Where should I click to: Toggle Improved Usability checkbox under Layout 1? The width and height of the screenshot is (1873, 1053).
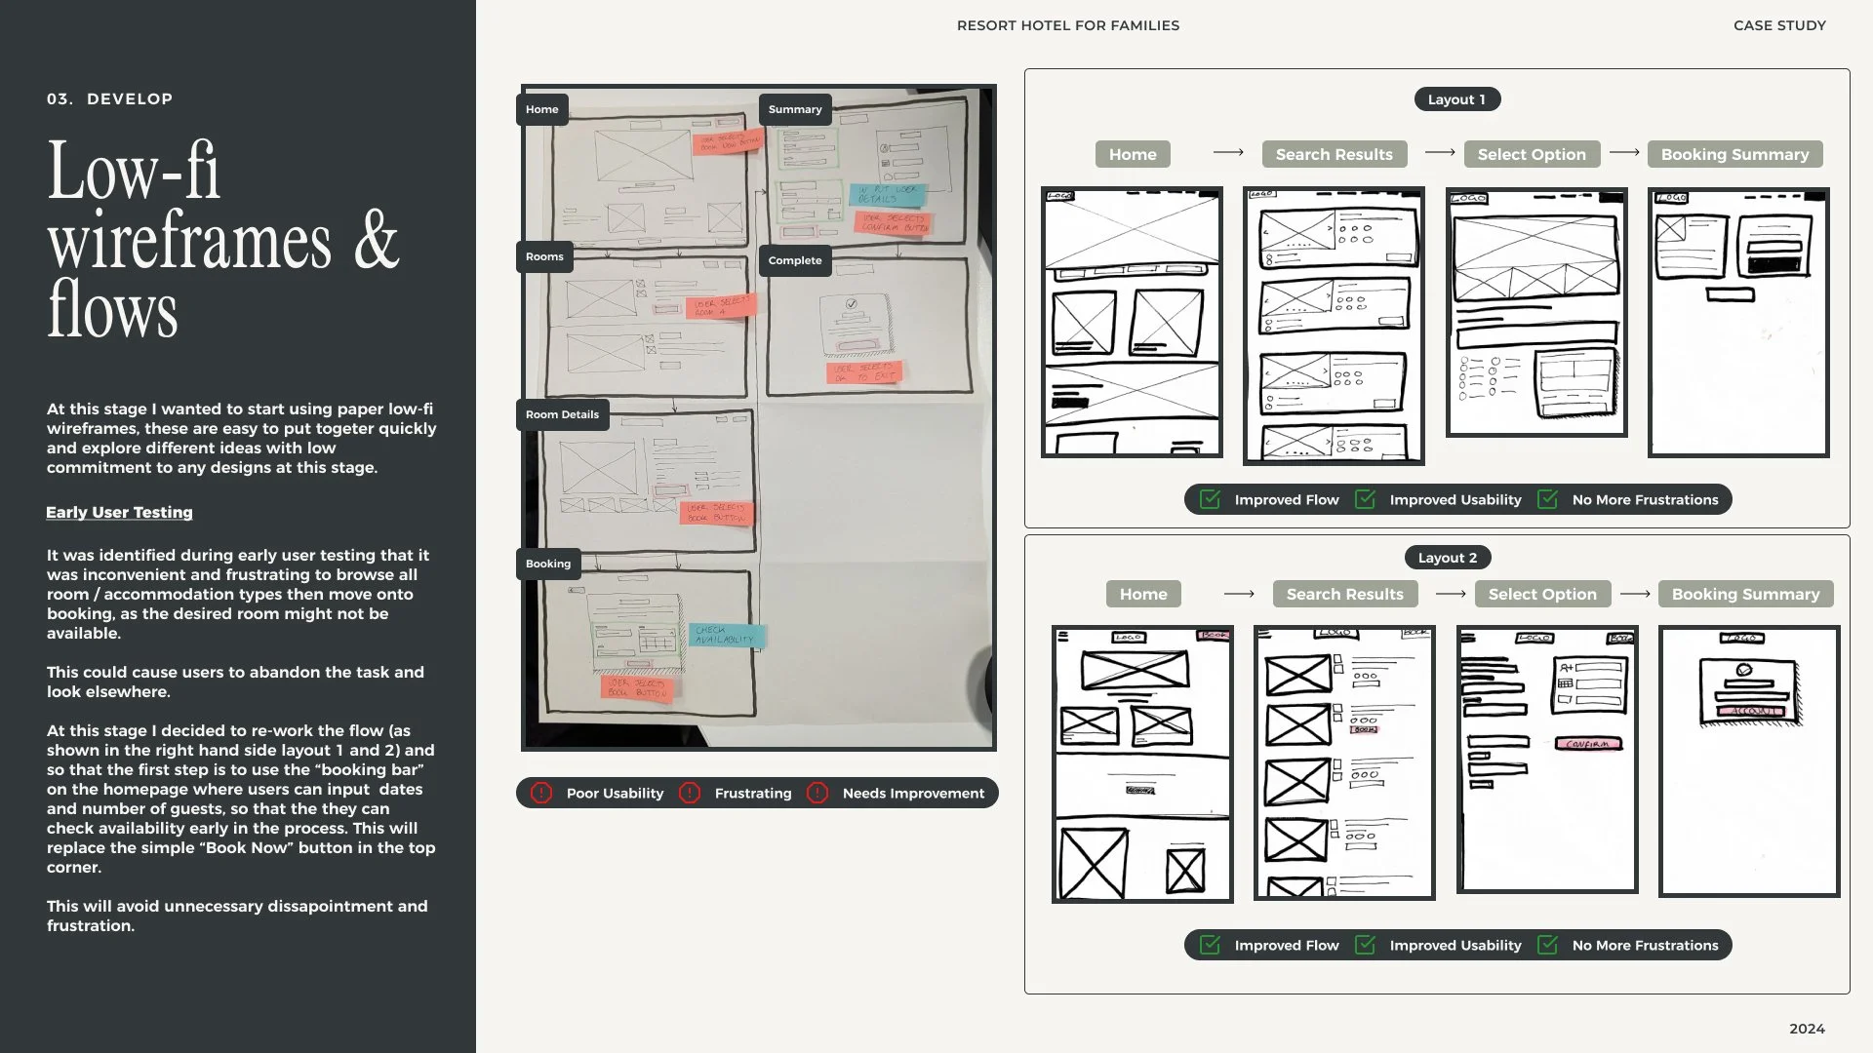(x=1365, y=499)
